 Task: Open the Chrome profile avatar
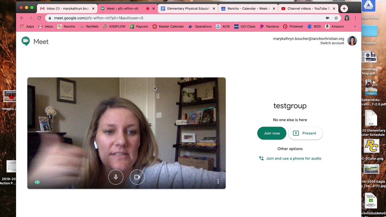tap(347, 18)
